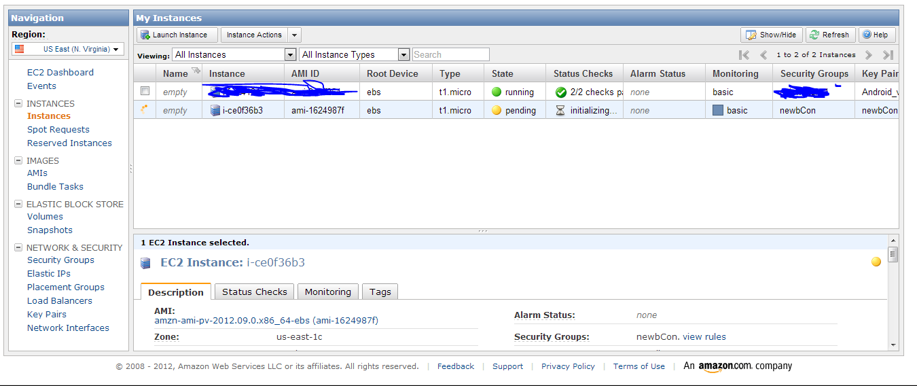The height and width of the screenshot is (386, 917).
Task: Open the Help button
Action: [877, 35]
